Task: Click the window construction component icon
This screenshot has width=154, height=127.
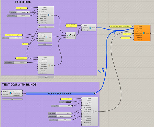Action: click(90, 27)
